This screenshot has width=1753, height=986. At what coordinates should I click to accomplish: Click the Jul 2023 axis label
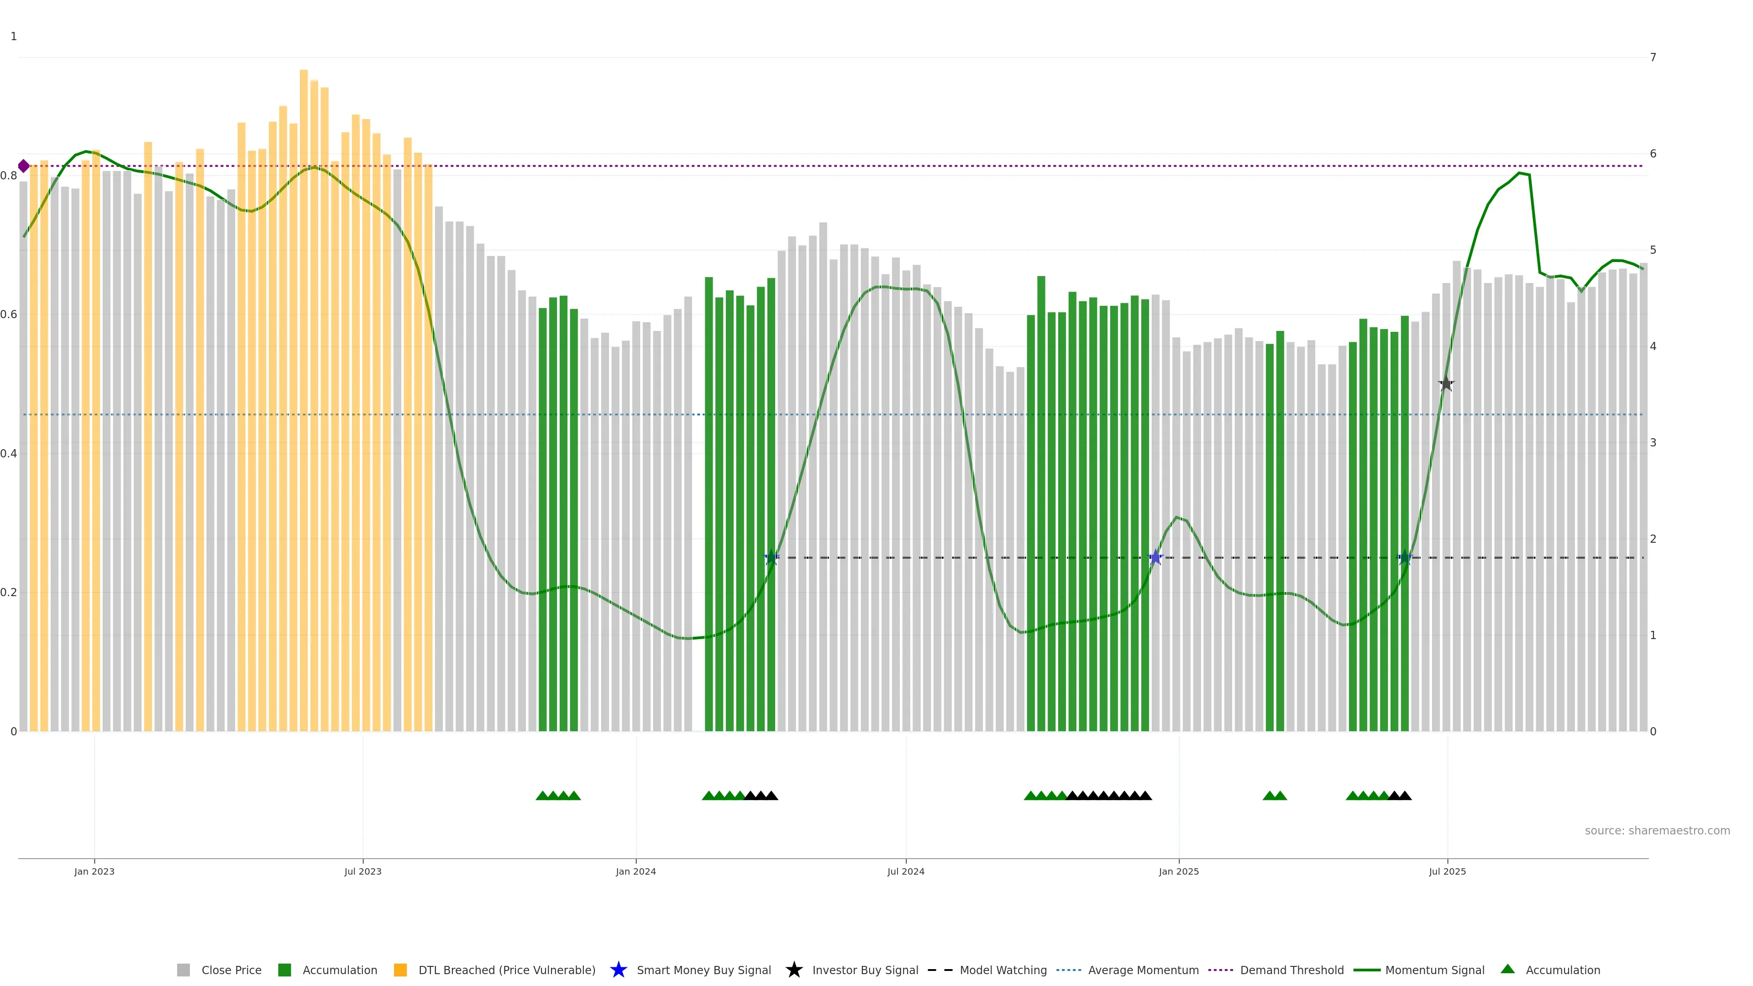363,871
